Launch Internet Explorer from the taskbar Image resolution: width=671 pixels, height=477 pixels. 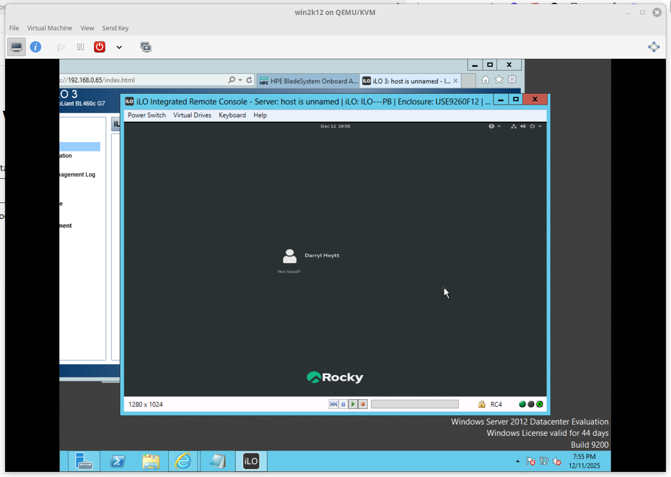point(183,462)
